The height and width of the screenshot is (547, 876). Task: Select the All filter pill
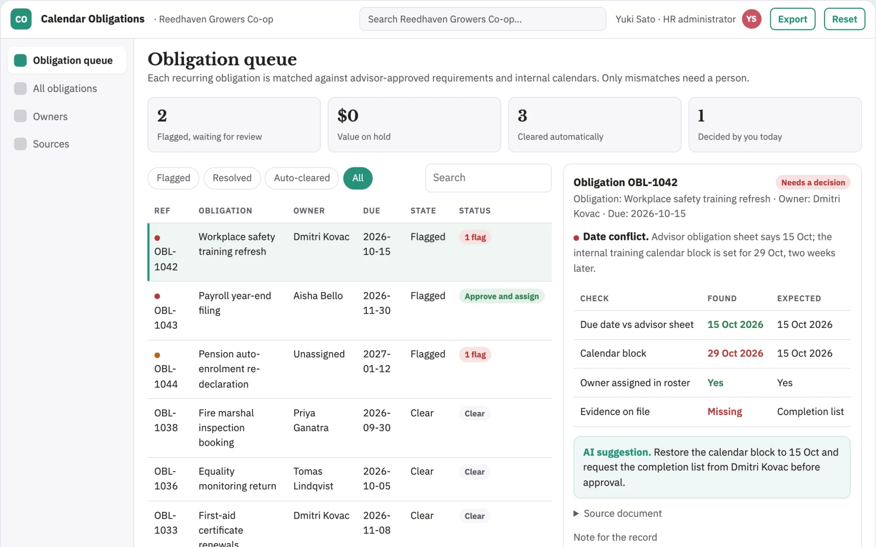point(358,178)
